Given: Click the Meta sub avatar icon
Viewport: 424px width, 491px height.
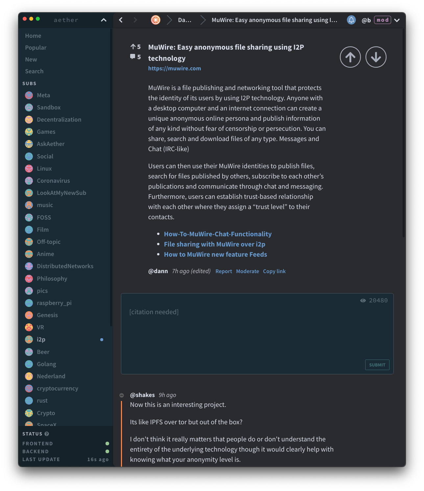Looking at the screenshot, I should pyautogui.click(x=29, y=95).
